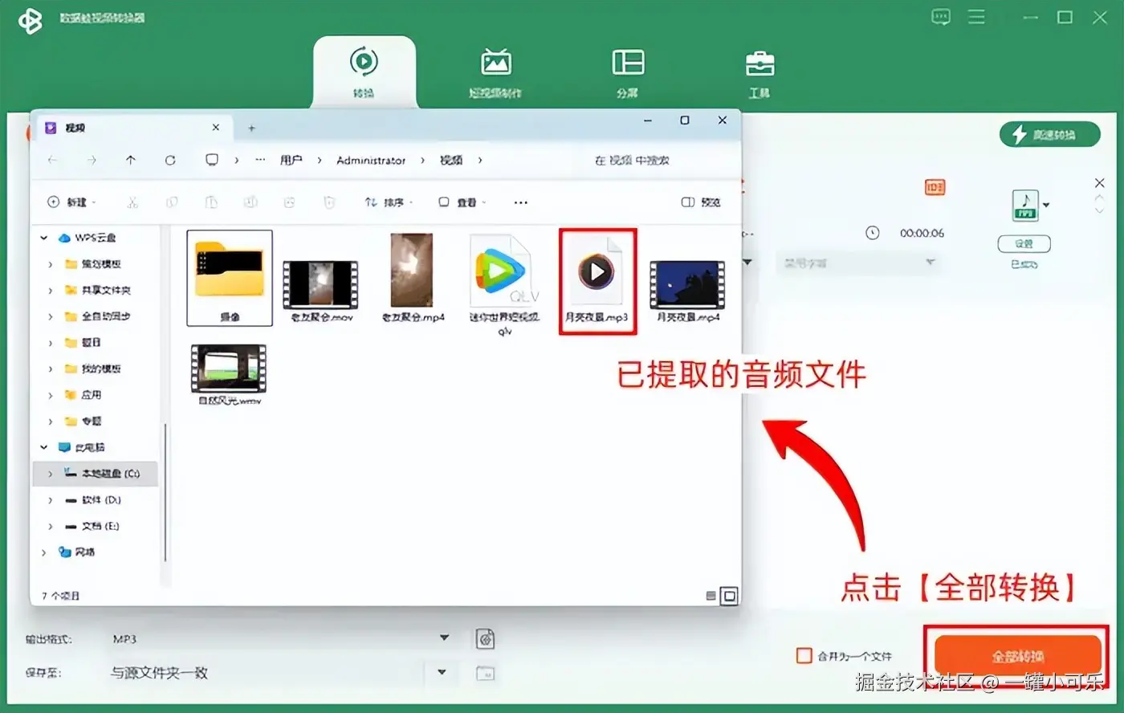Image resolution: width=1124 pixels, height=713 pixels.
Task: Go up one folder level in Explorer
Action: pyautogui.click(x=131, y=160)
